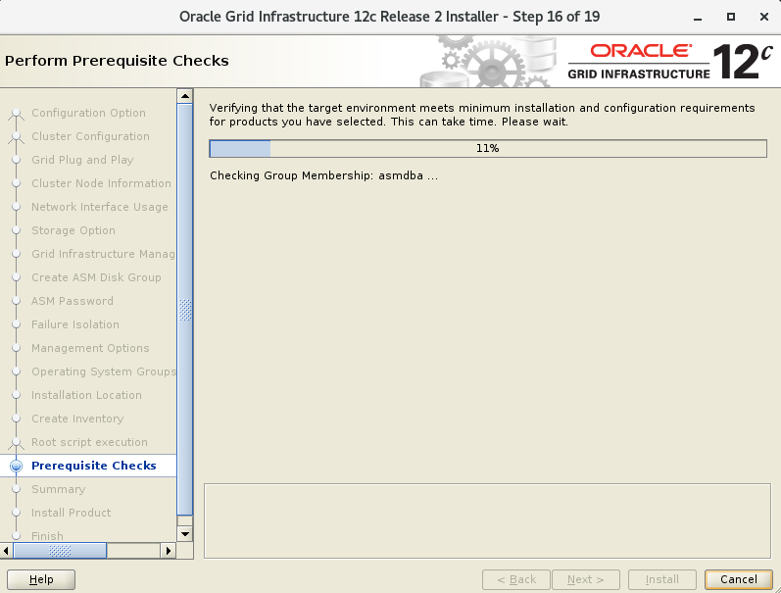Click the Checking Group Membership status text
The image size is (781, 593).
323,175
